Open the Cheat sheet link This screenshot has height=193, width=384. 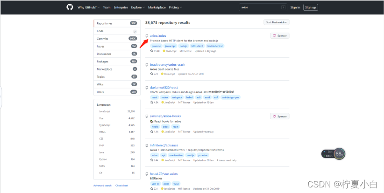122,186
